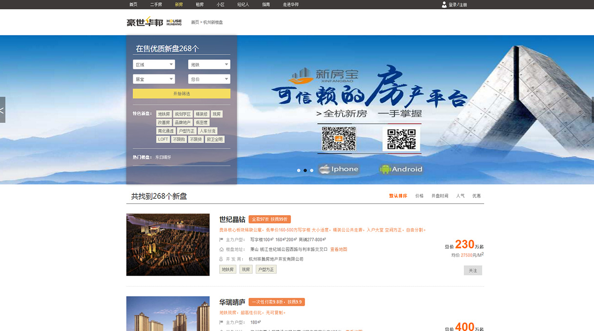Click the right black-and-white QR code
Image resolution: width=594 pixels, height=331 pixels.
point(401,139)
